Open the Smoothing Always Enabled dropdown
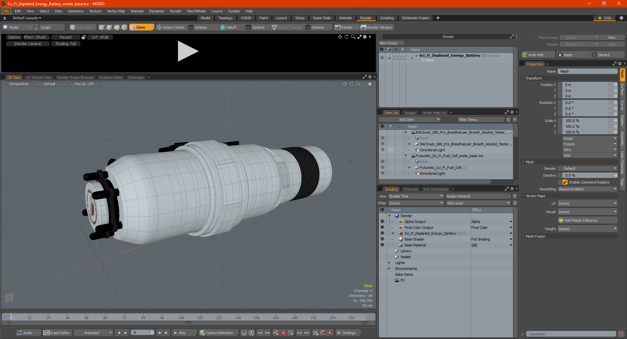The height and width of the screenshot is (339, 627). (x=587, y=189)
